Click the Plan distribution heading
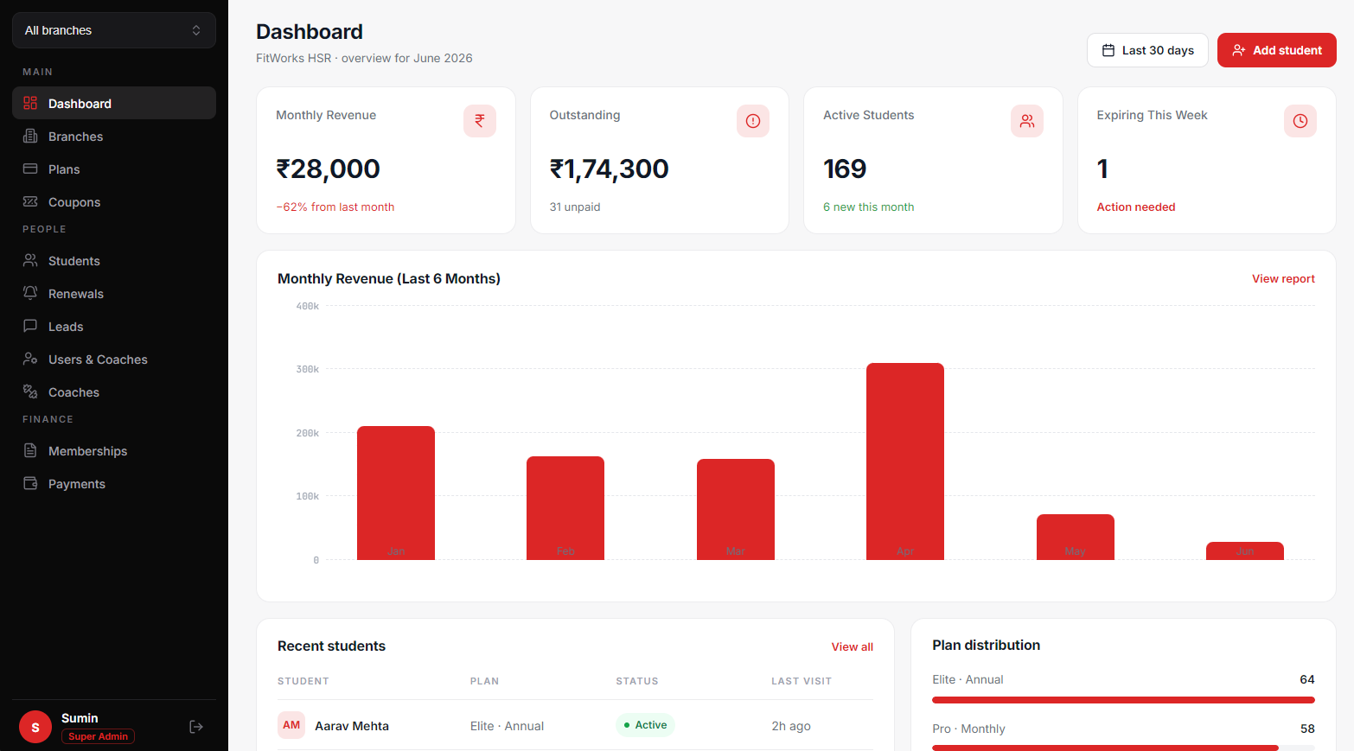The height and width of the screenshot is (751, 1354). [x=986, y=645]
